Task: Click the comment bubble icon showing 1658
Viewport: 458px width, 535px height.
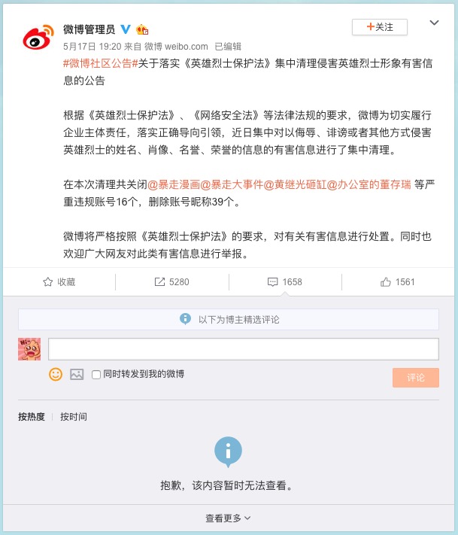Action: [x=272, y=282]
